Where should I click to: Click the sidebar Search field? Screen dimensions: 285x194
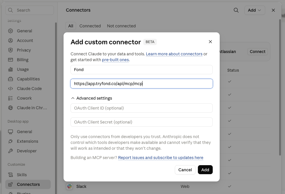(30, 10)
